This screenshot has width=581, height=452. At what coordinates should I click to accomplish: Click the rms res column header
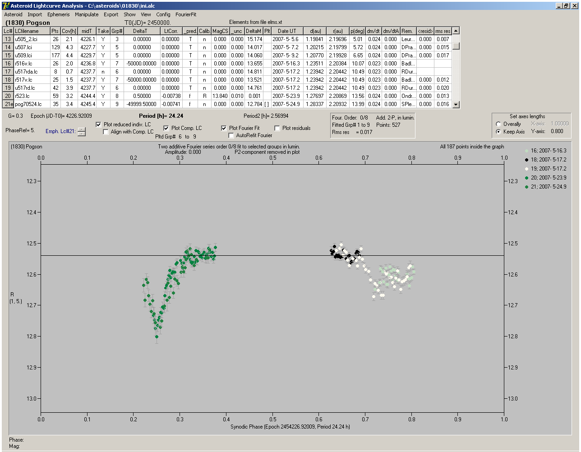pos(443,31)
